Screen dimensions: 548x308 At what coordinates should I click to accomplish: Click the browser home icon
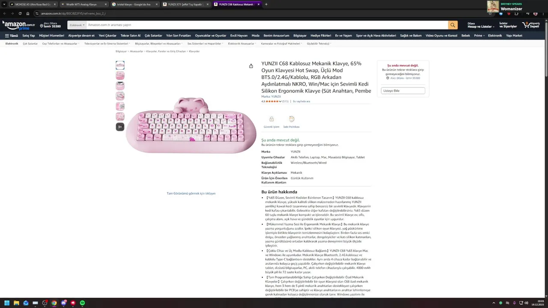point(28,13)
